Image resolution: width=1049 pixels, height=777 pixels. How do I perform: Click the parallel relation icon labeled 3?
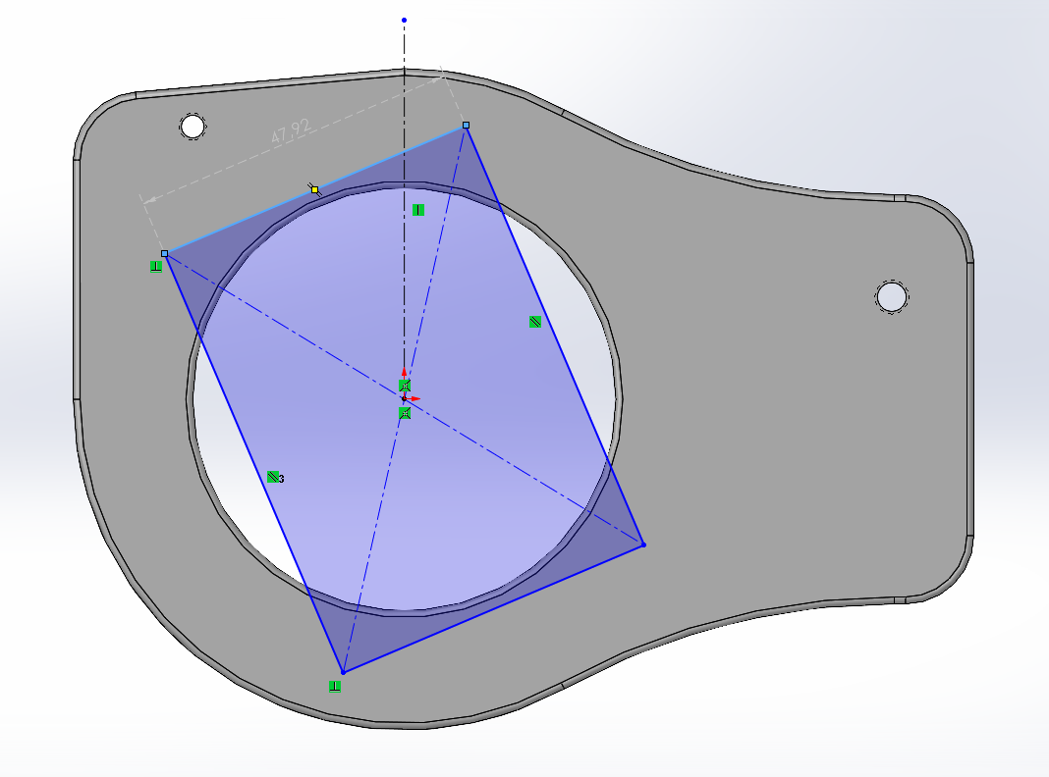click(x=273, y=477)
